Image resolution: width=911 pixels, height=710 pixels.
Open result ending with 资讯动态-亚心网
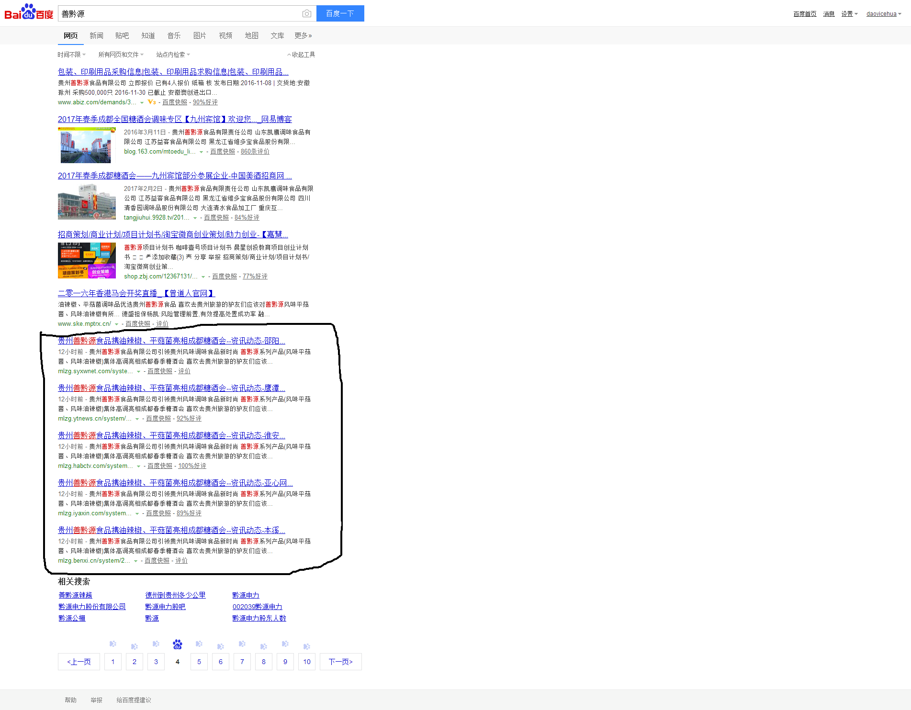[x=175, y=483]
